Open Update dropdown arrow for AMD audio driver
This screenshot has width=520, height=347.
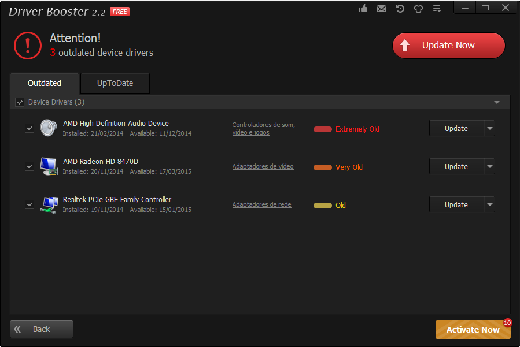pos(490,128)
